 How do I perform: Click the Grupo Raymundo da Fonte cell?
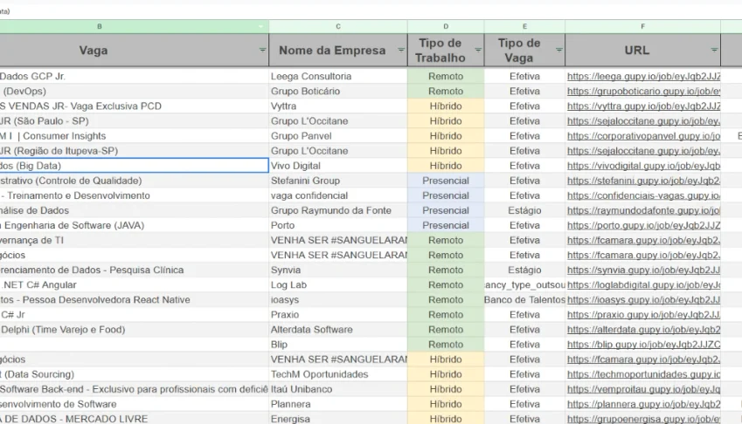(338, 210)
